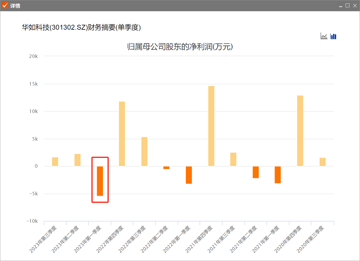
Task: Select the 2022年第二季度 small negative bar
Action: point(166,168)
